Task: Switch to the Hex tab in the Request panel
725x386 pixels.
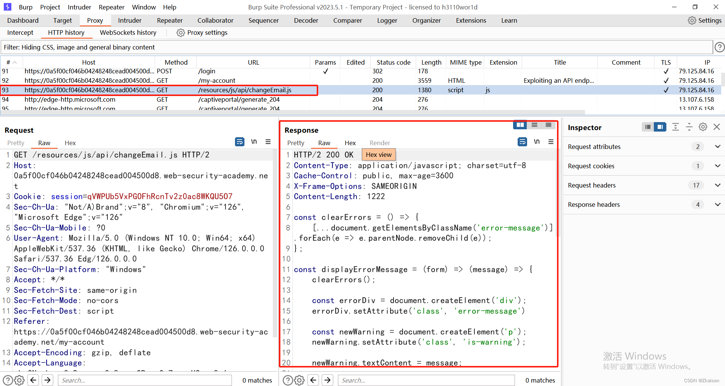Action: coord(70,143)
